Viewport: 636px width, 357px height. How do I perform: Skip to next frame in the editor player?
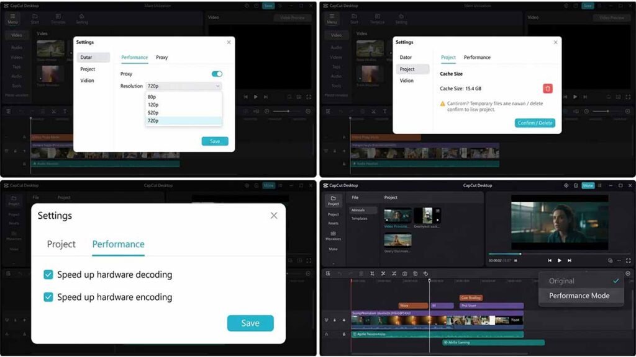pos(570,261)
